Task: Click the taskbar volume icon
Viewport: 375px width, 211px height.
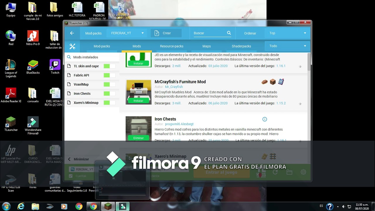Action: tap(343, 206)
